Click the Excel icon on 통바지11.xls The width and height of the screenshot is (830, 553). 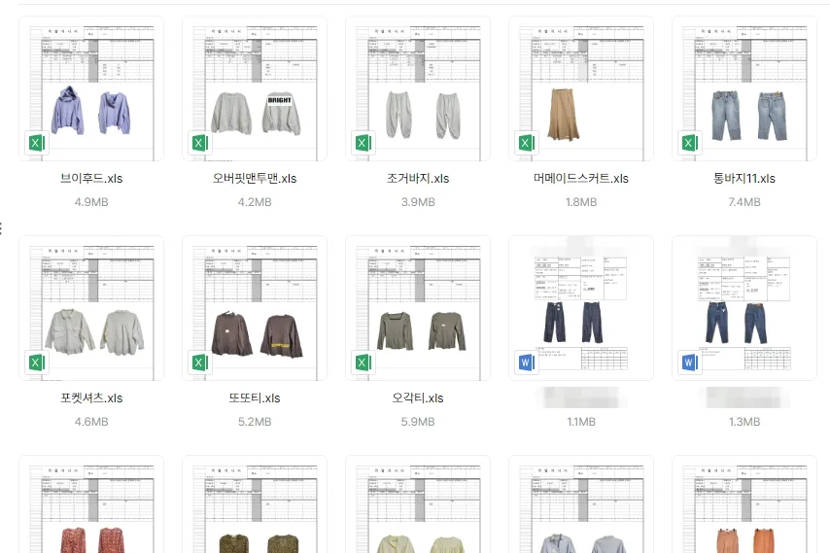click(690, 143)
